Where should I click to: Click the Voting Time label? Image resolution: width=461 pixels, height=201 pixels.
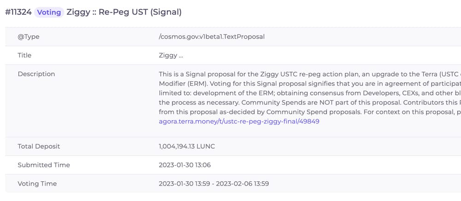point(37,184)
